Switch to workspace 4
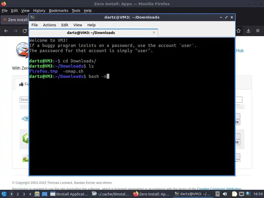264x198 pixels. tap(30, 194)
